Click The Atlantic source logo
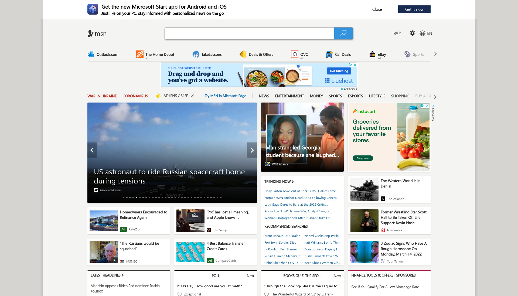 pos(383,199)
